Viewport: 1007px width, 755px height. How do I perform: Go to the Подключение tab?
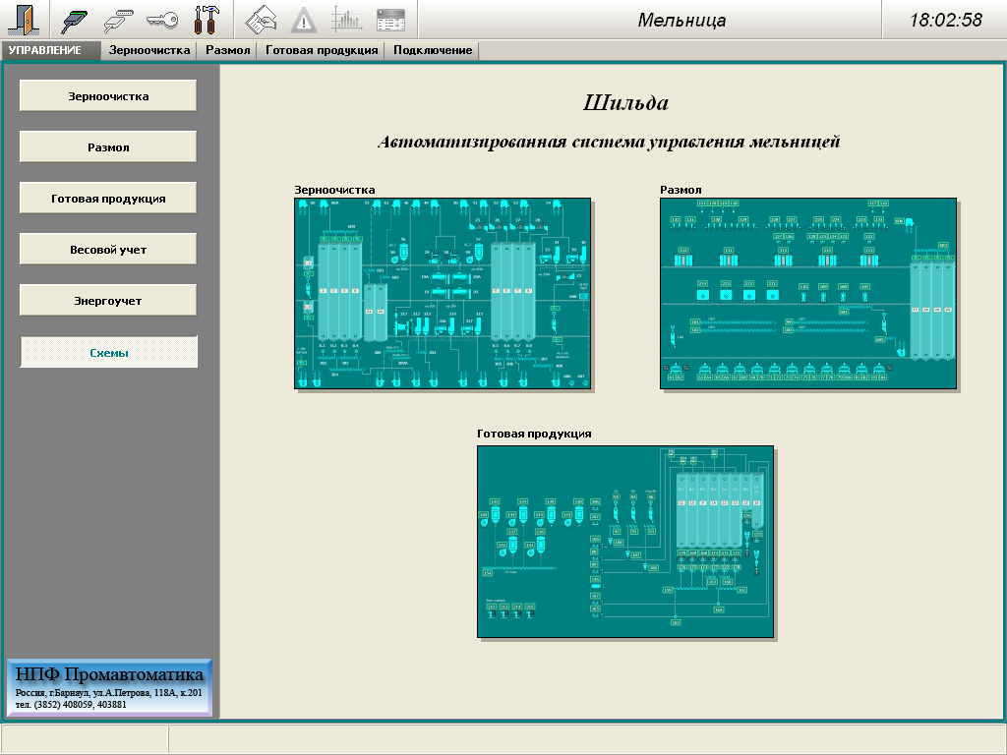[433, 50]
